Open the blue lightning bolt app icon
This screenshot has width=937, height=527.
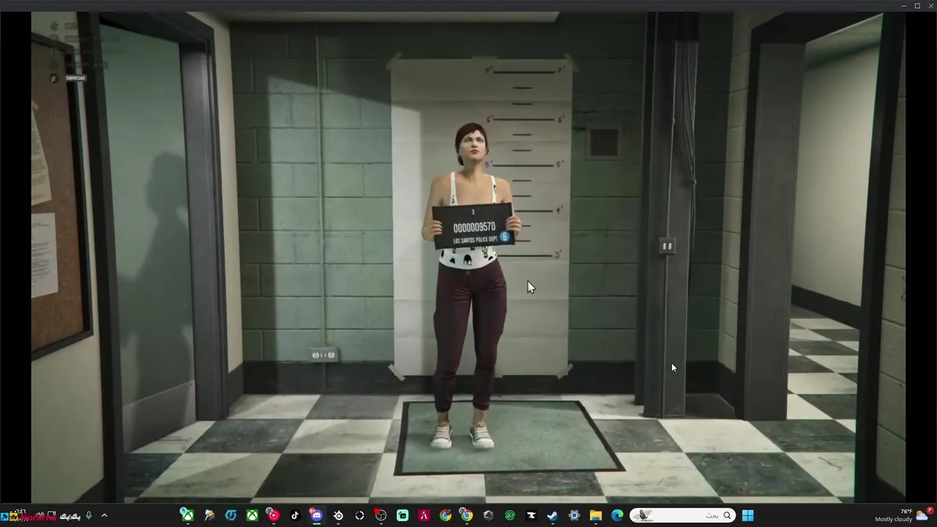click(231, 515)
